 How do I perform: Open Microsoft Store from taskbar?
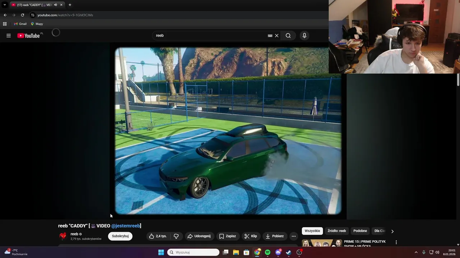click(247, 252)
